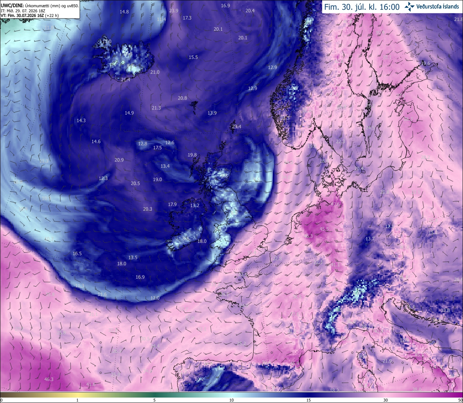Click the 19.6 value near Finland

click(425, 64)
